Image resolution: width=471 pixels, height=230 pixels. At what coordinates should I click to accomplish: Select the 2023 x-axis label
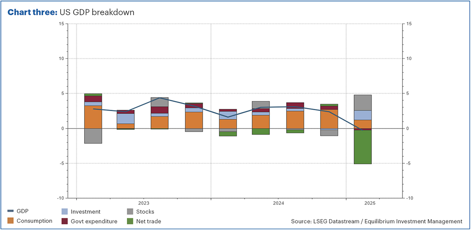(144, 203)
